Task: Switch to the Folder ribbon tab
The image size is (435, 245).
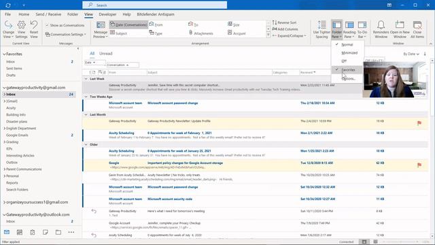Action: [73, 14]
